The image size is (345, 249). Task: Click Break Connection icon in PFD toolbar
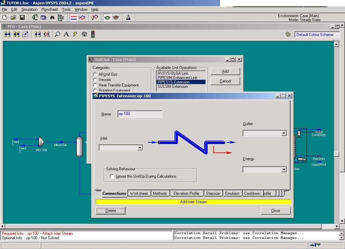coord(38,34)
